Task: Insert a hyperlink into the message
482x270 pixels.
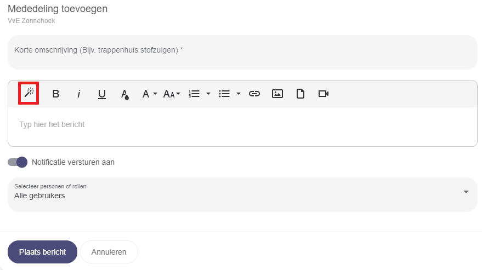Action: pos(254,94)
